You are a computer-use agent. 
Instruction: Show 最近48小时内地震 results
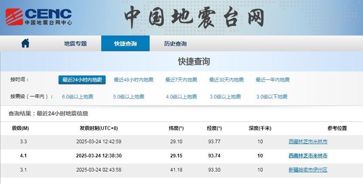(134, 80)
